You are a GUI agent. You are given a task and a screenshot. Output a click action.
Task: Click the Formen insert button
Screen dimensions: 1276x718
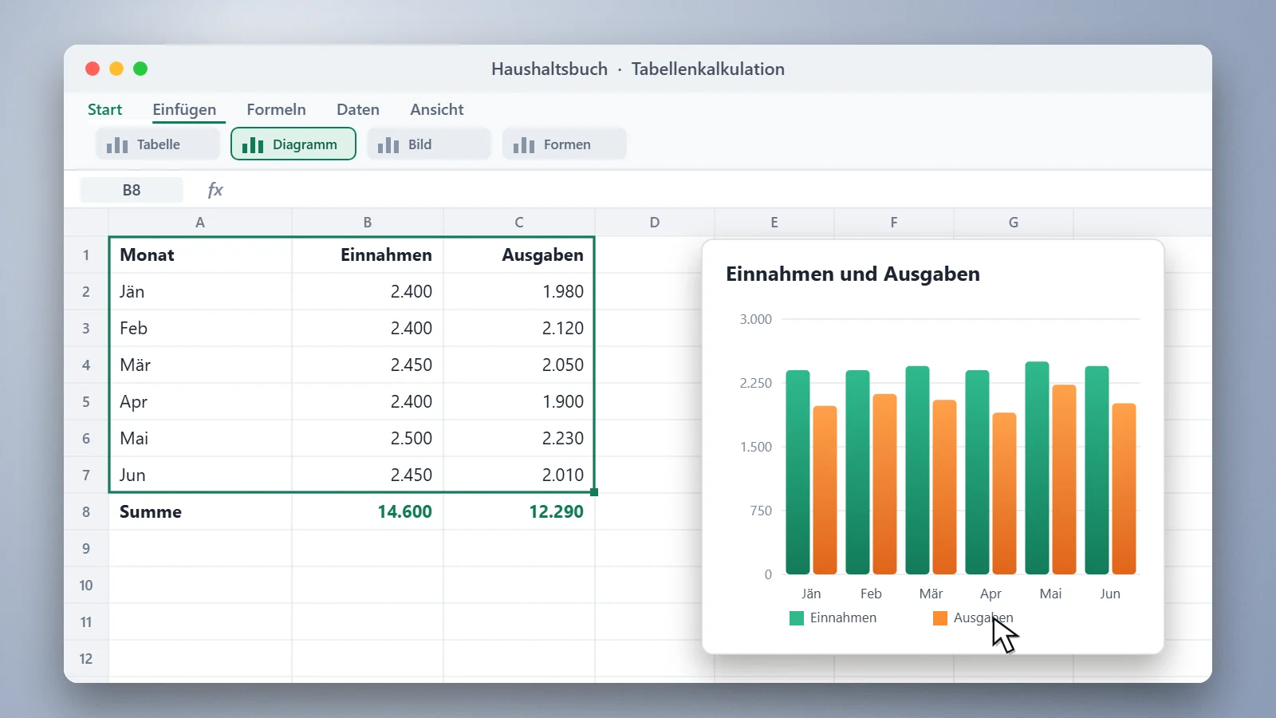[565, 144]
